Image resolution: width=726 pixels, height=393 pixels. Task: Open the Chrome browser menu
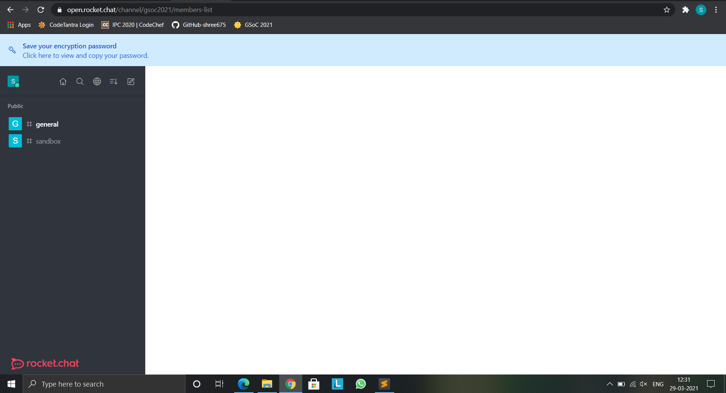pos(716,10)
